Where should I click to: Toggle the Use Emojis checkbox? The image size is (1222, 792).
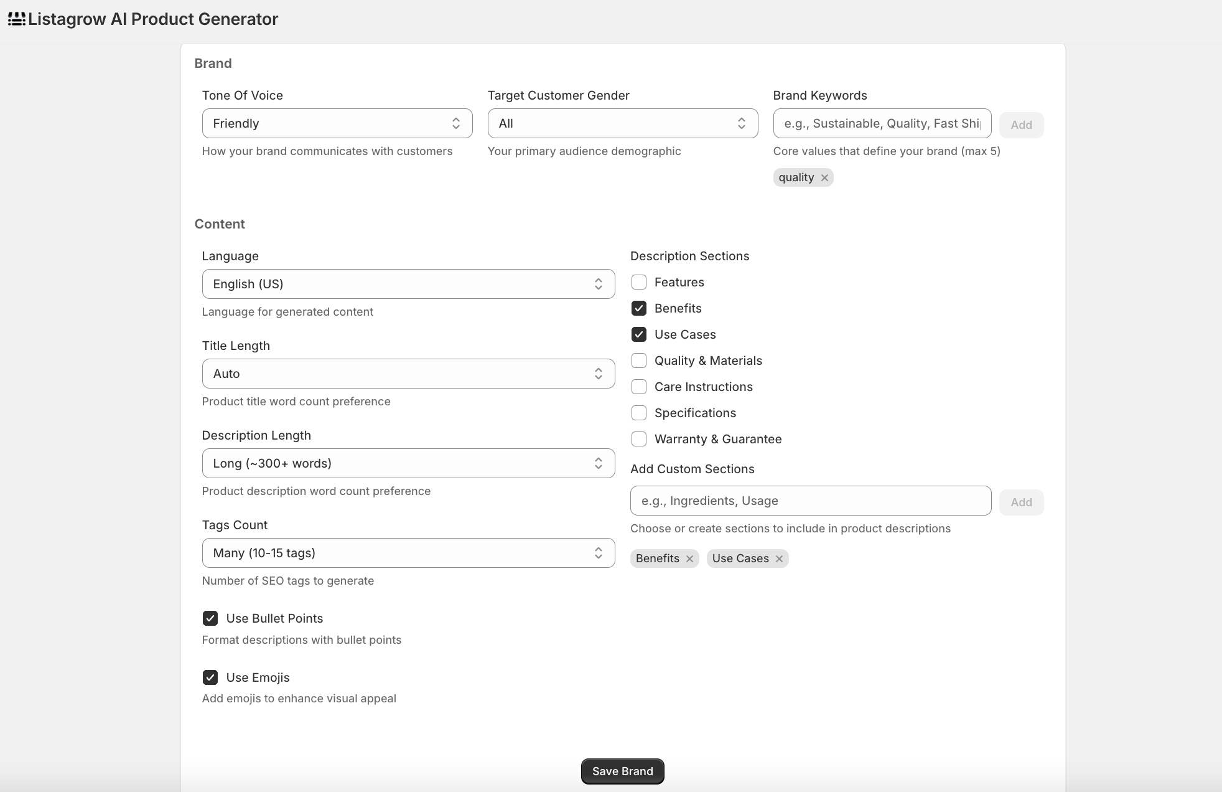210,677
